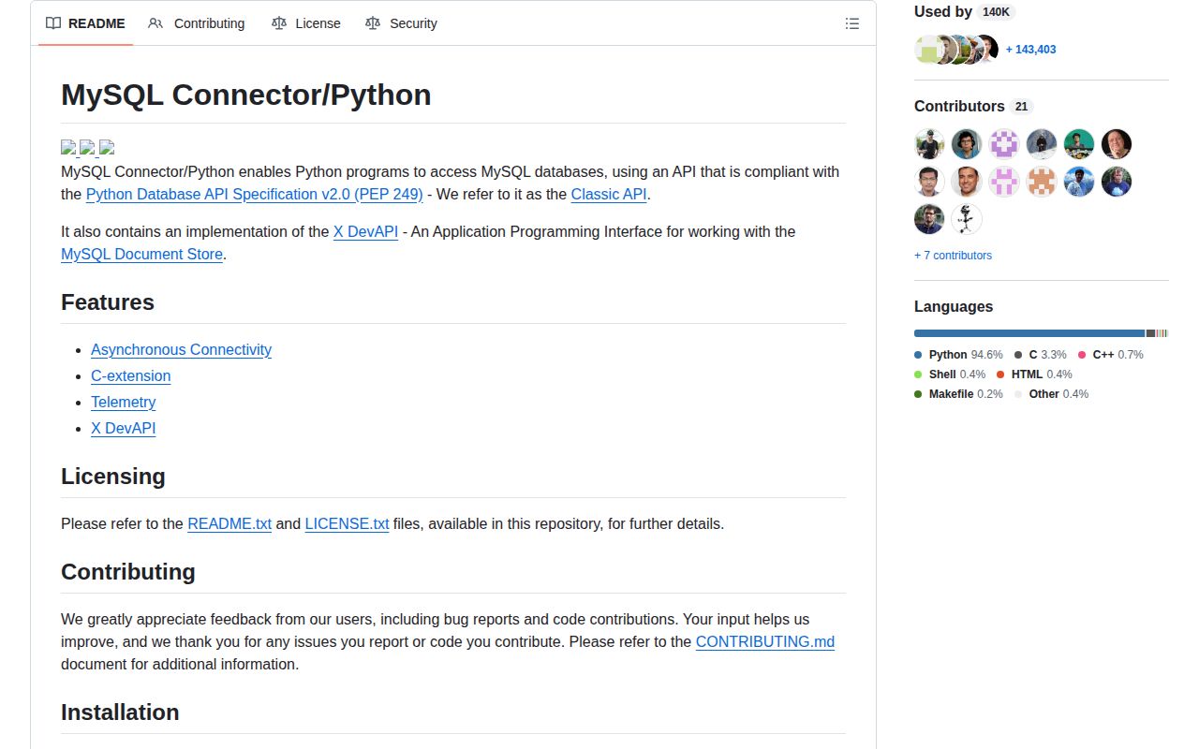Open the black-and-white tree drawing contributor avatar

click(x=967, y=219)
